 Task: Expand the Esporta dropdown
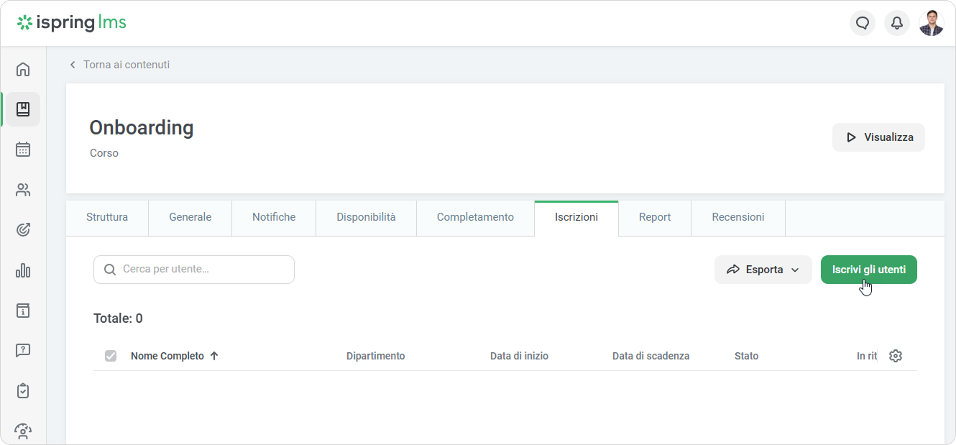click(x=763, y=270)
